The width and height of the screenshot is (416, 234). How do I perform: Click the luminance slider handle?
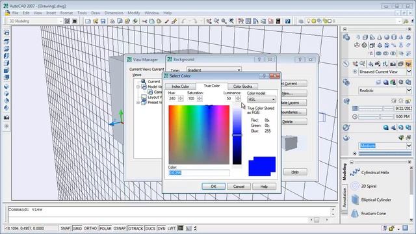point(237,135)
